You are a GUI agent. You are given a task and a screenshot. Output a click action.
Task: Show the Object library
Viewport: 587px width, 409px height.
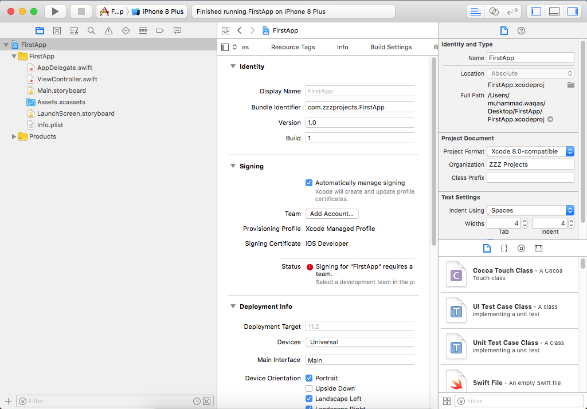[521, 249]
